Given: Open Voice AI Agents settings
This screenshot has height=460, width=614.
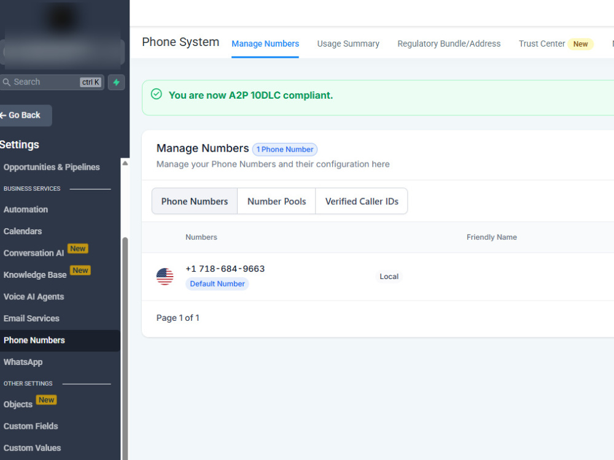Looking at the screenshot, I should [x=34, y=297].
